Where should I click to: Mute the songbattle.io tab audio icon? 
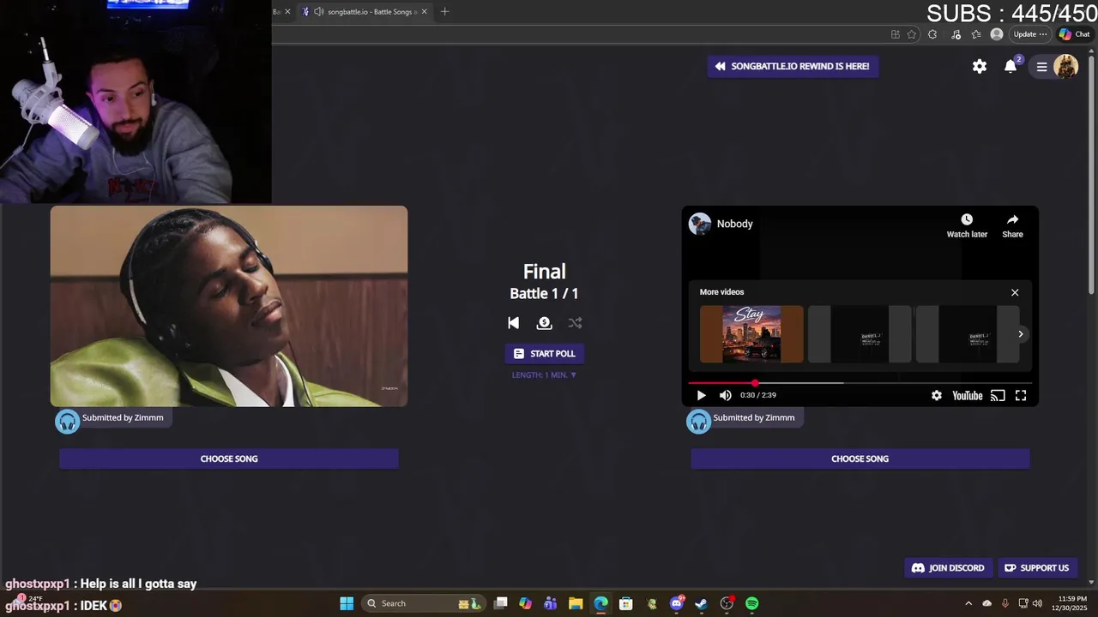(x=319, y=12)
